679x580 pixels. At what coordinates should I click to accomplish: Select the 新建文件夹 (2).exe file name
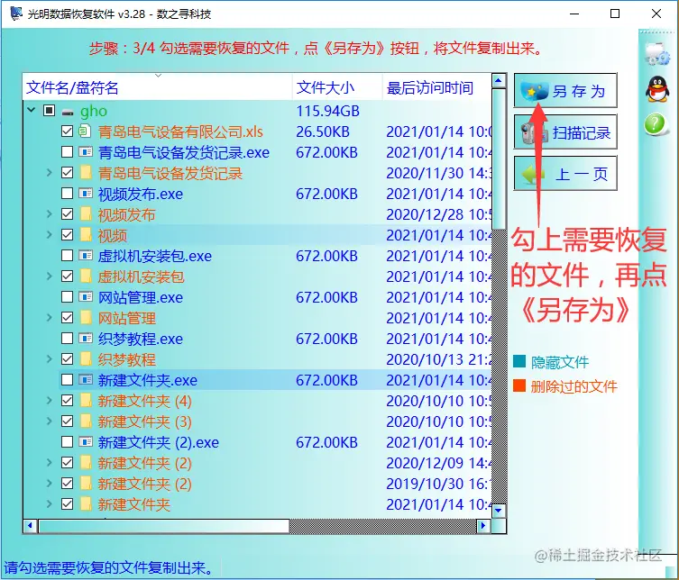pyautogui.click(x=159, y=442)
